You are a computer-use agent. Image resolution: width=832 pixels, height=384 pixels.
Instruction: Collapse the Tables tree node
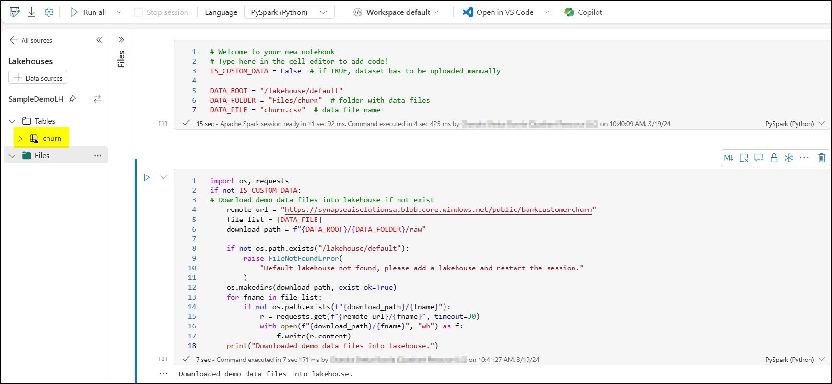tap(12, 121)
